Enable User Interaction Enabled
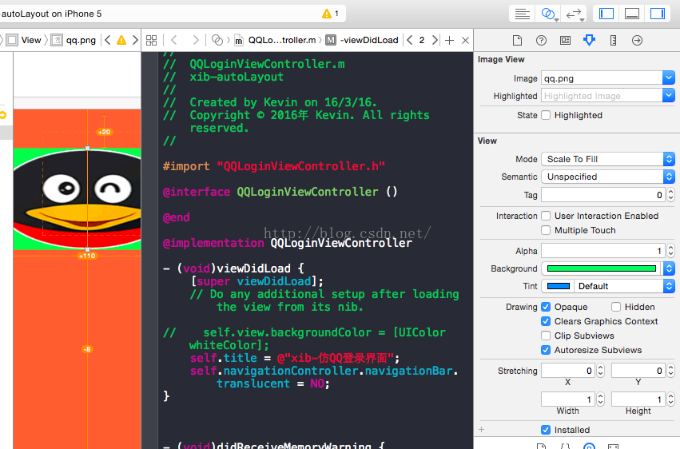This screenshot has height=449, width=680. point(546,216)
